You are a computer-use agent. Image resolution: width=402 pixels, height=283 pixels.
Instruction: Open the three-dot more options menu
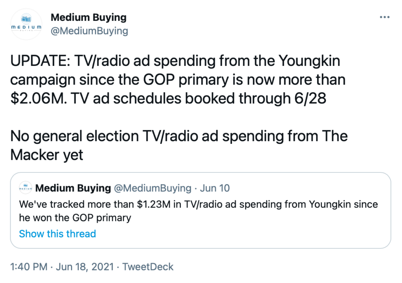tap(385, 17)
